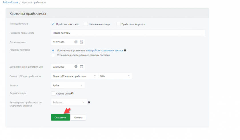The height and width of the screenshot is (140, 240).
Task: Clear the creation date field value
Action: click(76, 42)
